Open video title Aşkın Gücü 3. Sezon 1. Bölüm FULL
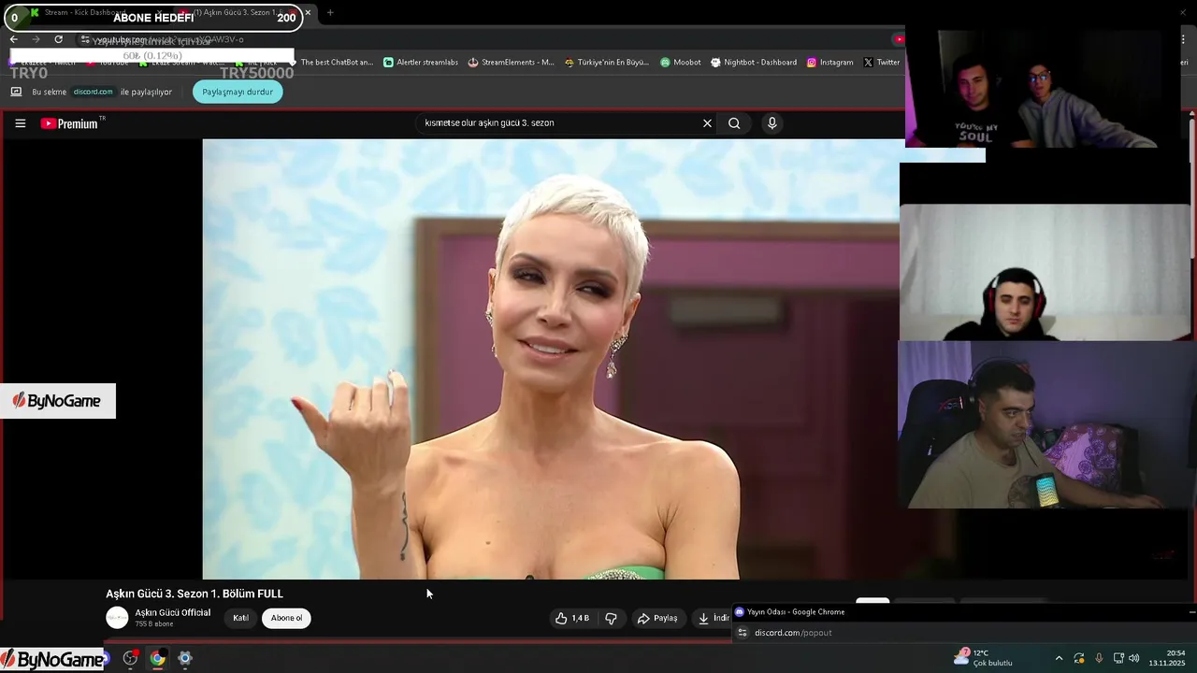 click(195, 594)
